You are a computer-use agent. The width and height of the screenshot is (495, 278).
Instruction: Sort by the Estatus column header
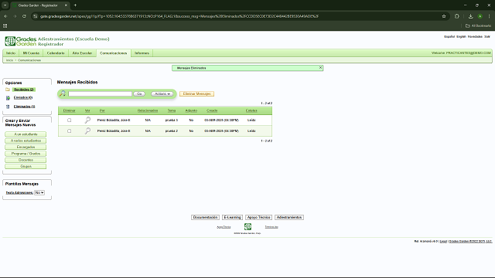(x=251, y=110)
